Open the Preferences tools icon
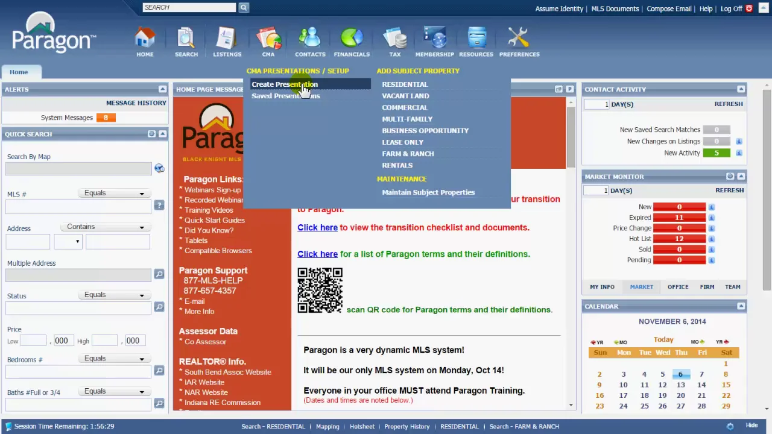Screen dimensions: 772x434 pyautogui.click(x=519, y=39)
